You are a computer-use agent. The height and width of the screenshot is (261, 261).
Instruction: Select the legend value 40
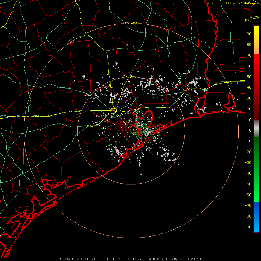click(x=249, y=88)
